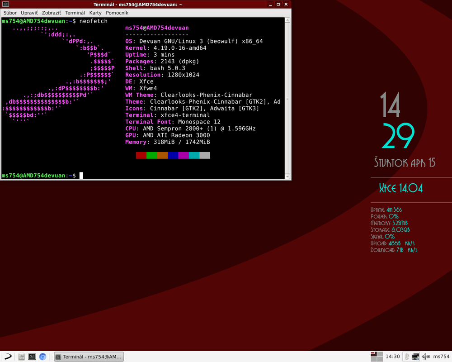Click the 'Xfce 14.04' desktop widget label
This screenshot has width=452, height=362.
coord(400,188)
